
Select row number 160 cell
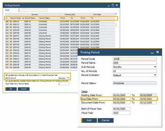(7, 45)
